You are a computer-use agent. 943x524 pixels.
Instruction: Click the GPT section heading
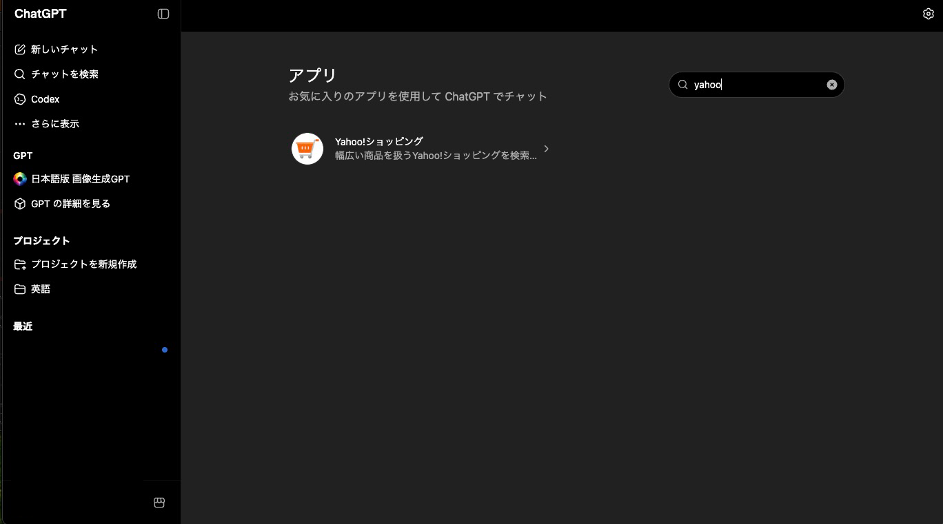(x=23, y=156)
